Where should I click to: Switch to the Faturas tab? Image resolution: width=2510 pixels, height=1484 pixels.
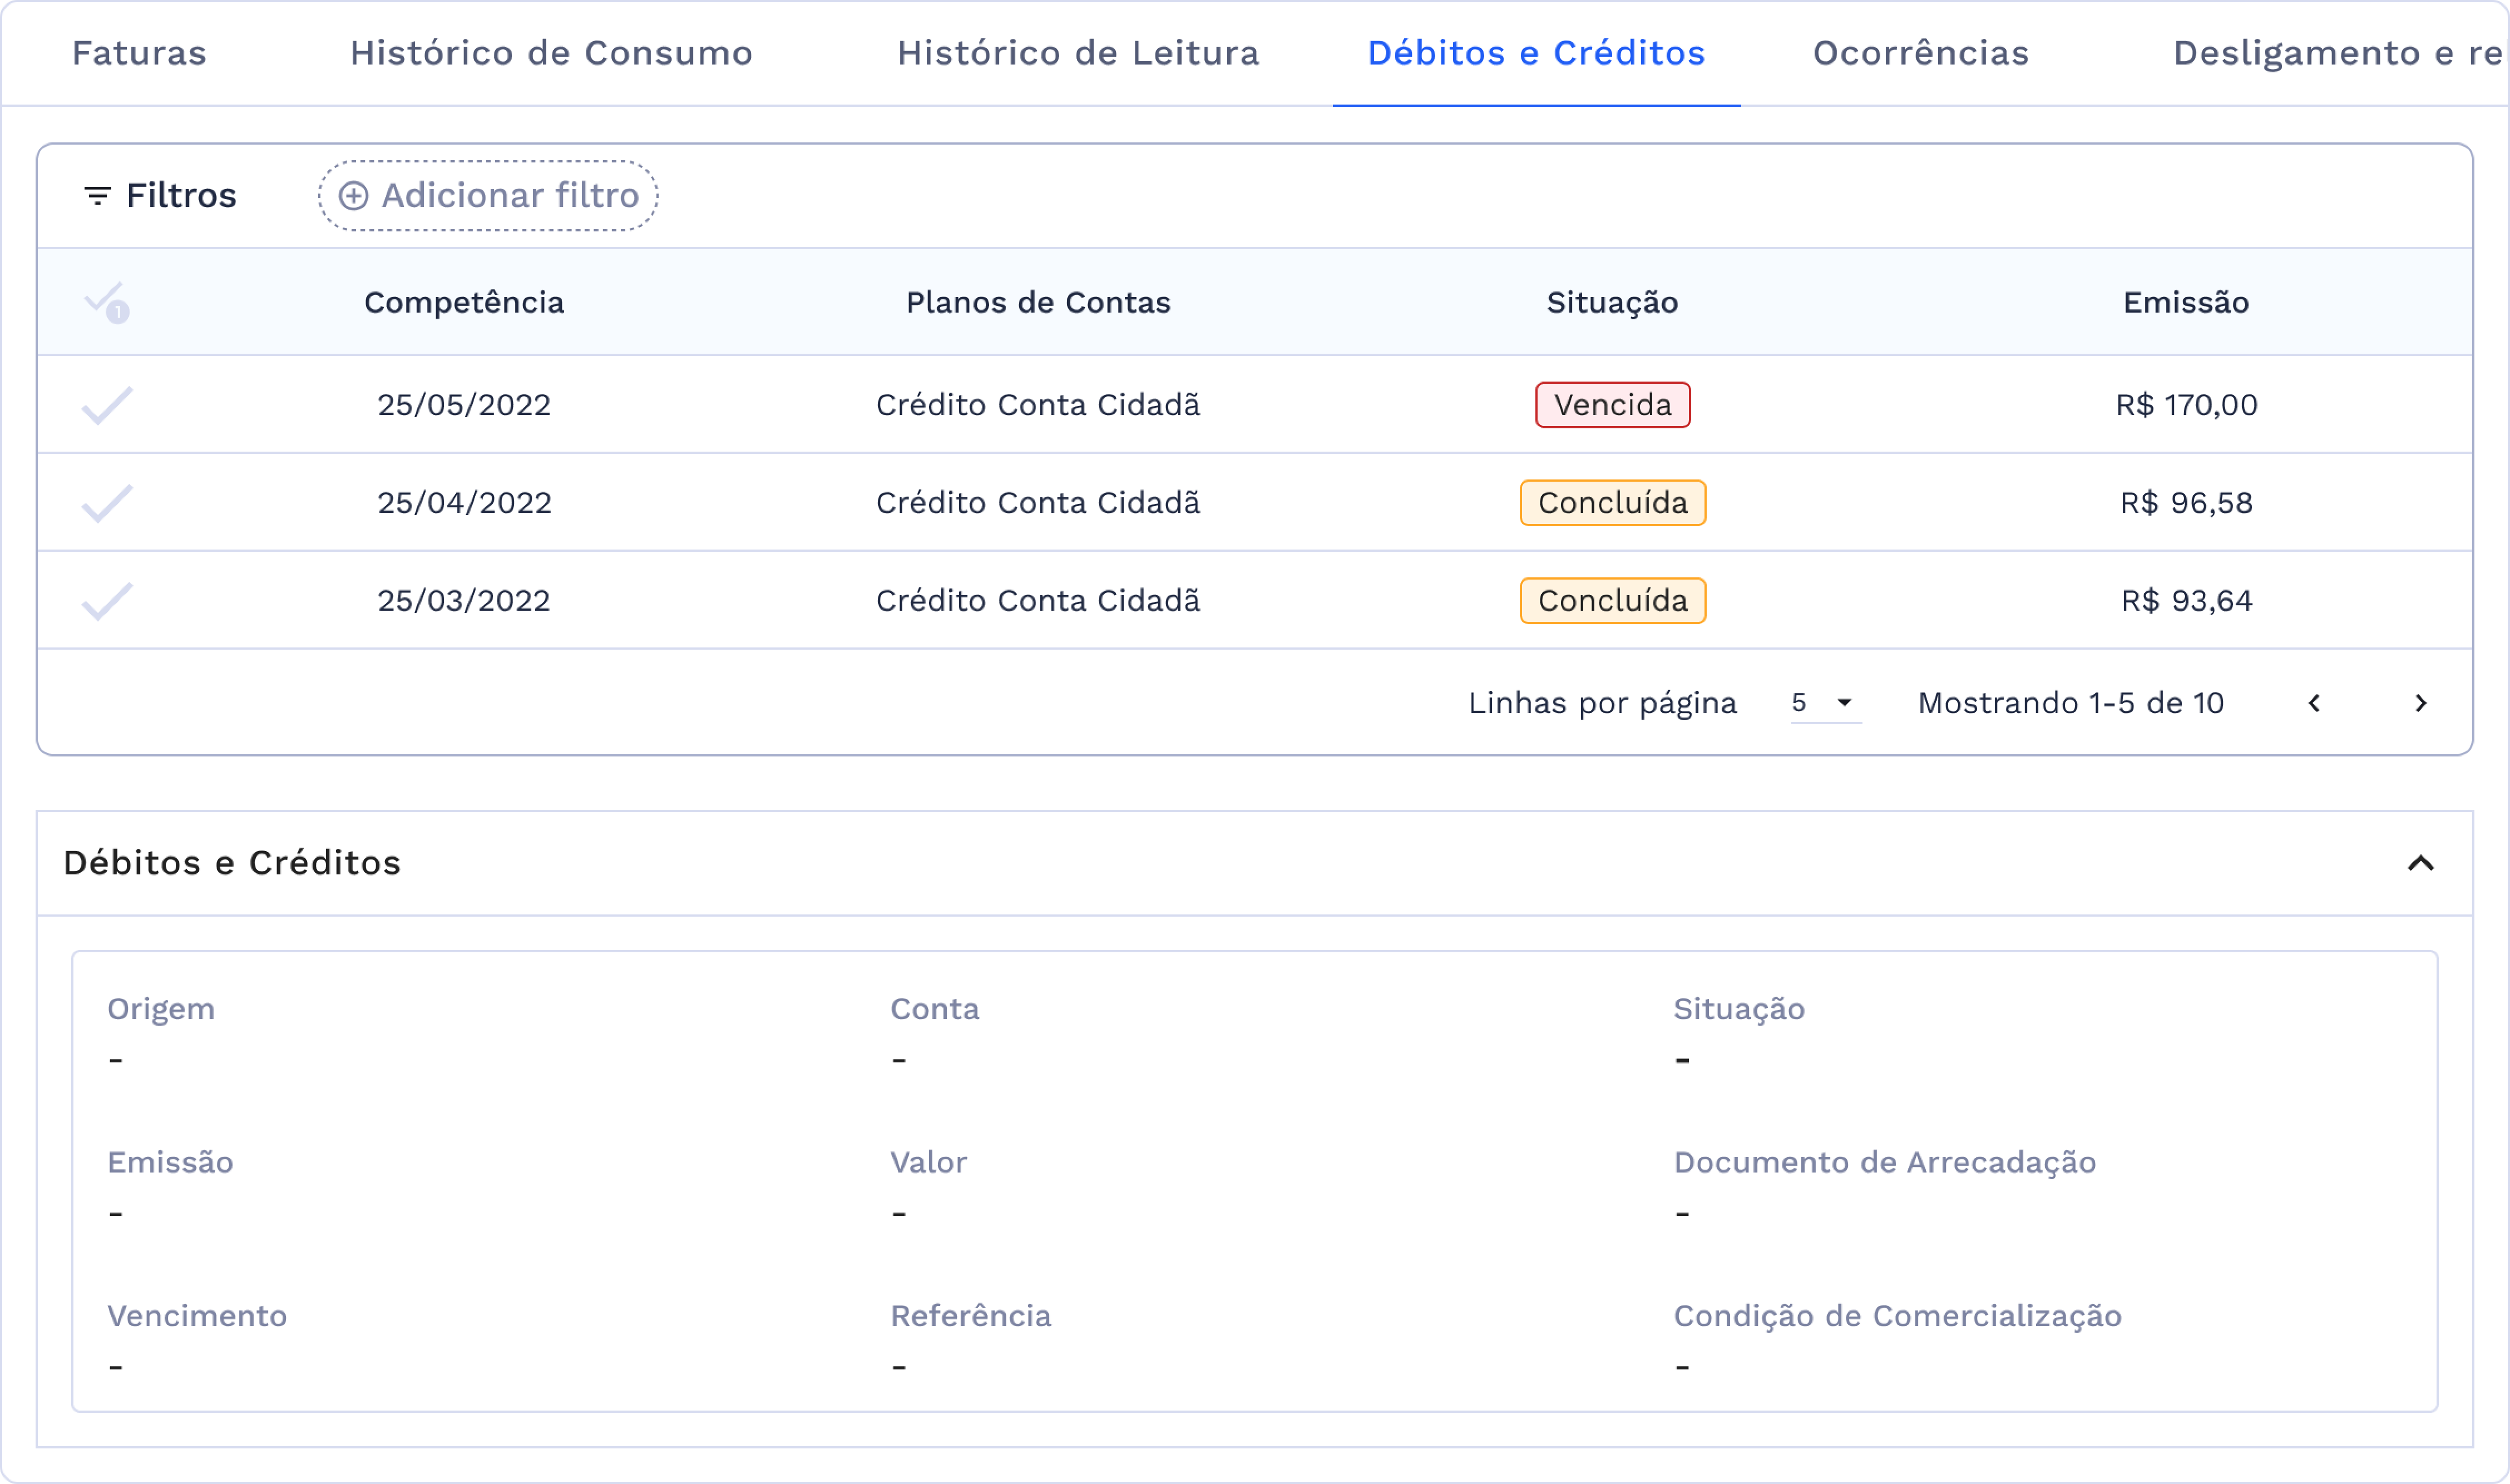pyautogui.click(x=139, y=53)
